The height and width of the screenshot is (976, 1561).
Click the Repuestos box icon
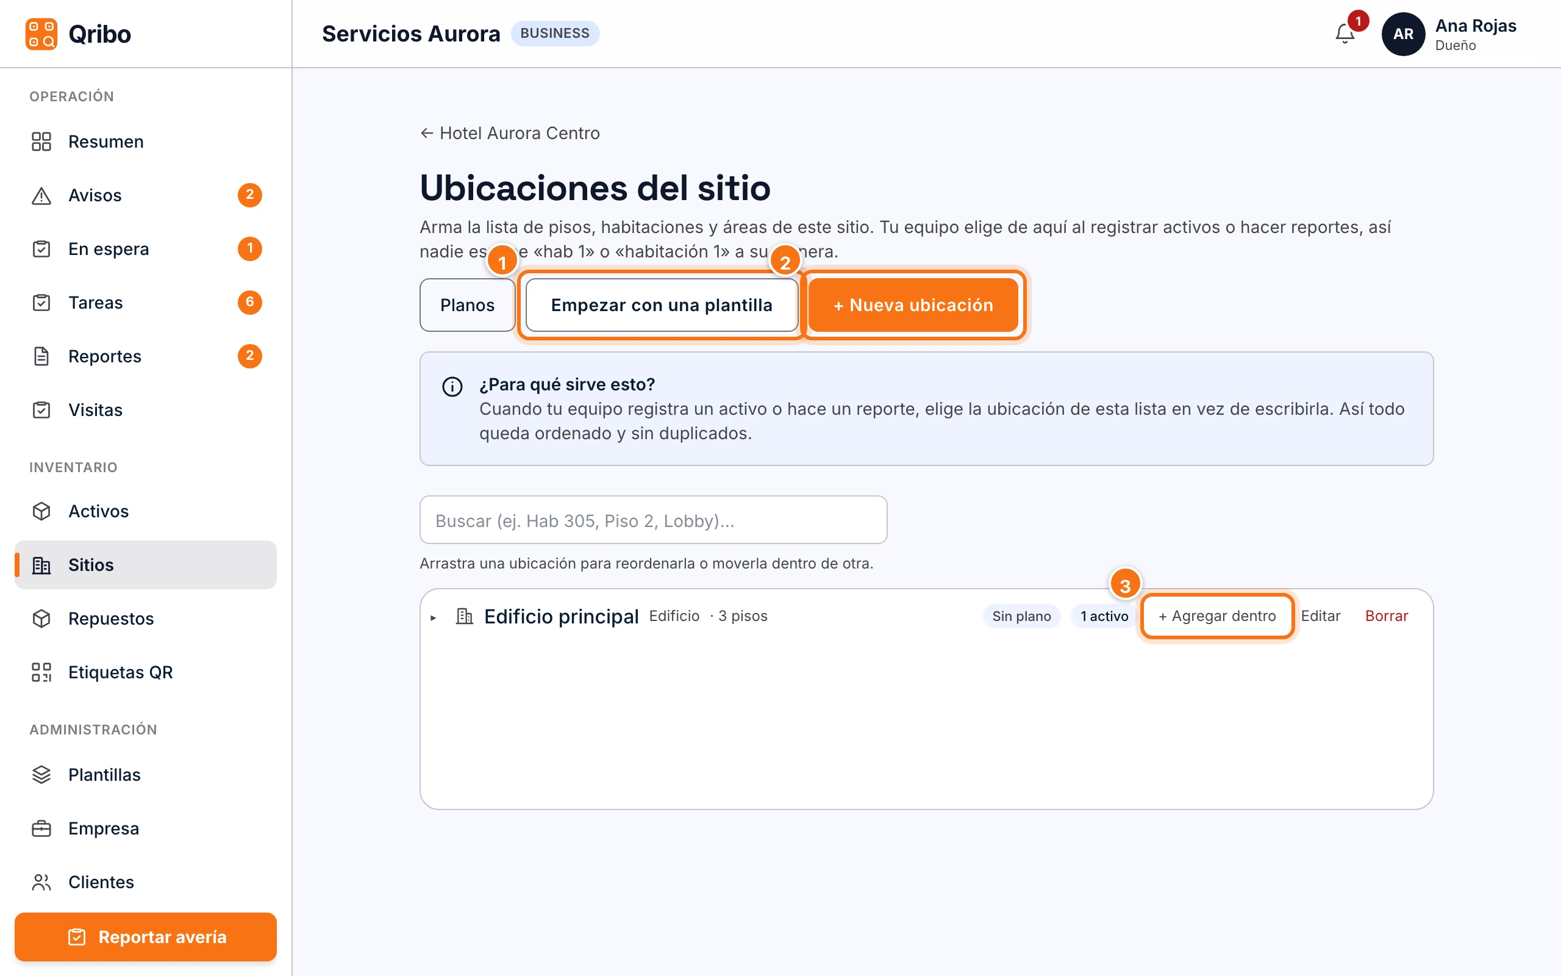pyautogui.click(x=41, y=619)
